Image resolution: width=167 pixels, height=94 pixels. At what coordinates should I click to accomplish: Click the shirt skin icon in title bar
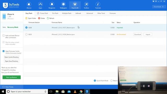pyautogui.click(x=153, y=1)
